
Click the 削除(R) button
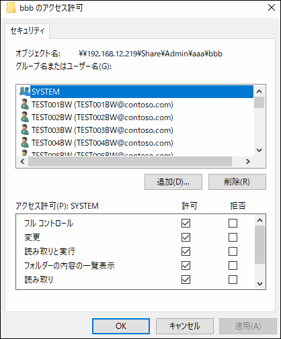(237, 182)
